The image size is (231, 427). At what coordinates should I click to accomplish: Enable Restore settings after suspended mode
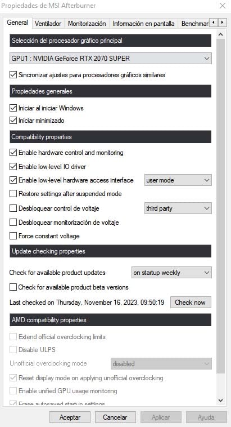pyautogui.click(x=13, y=194)
